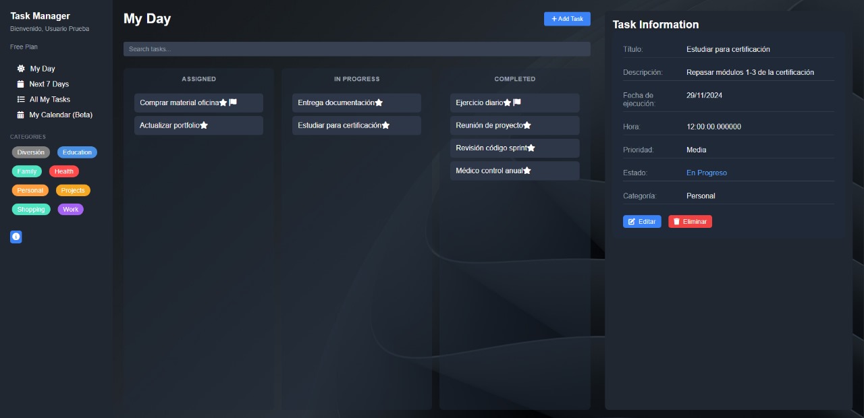
Task: Click the search tasks input field
Action: 356,49
